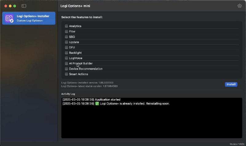The height and width of the screenshot is (146, 246).
Task: Check the Smart Actions checkbox
Action: click(x=66, y=74)
